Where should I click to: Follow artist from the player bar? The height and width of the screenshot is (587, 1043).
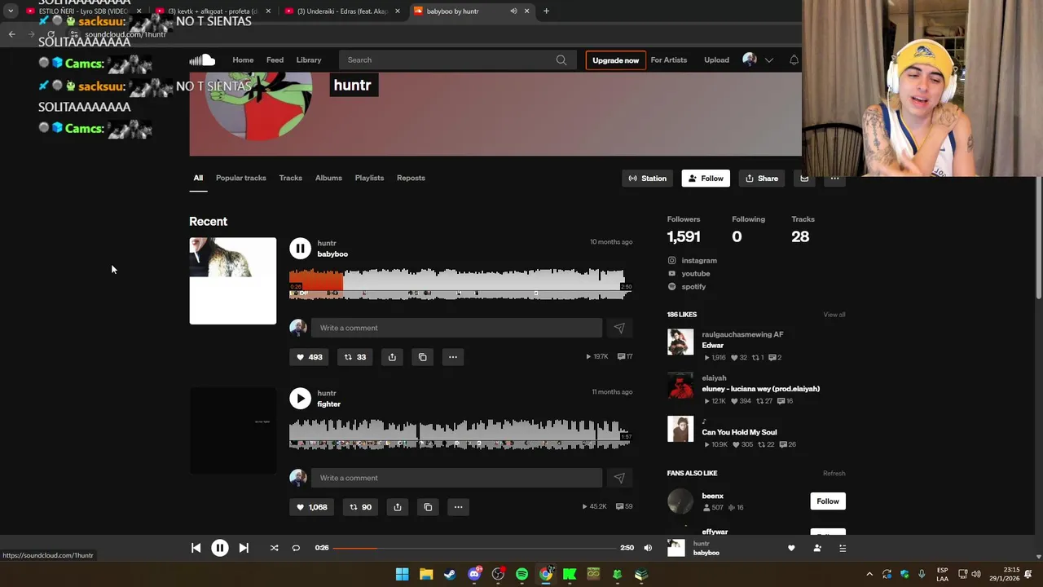[817, 548]
